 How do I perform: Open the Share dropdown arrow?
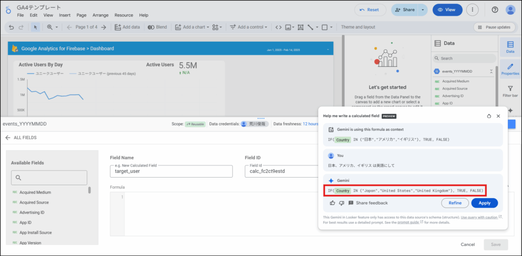pos(423,10)
